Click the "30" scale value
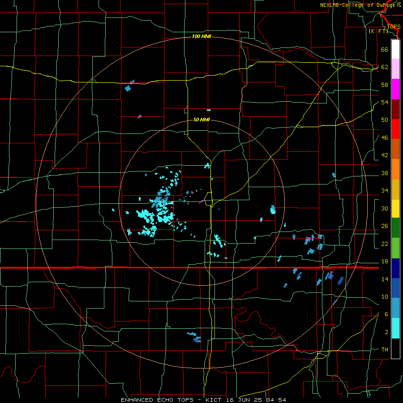Image resolution: width=403 pixels, height=403 pixels. (x=385, y=208)
